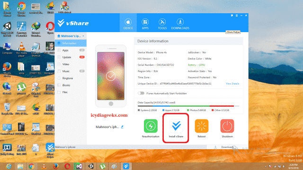303x170 pixels.
Task: Open the vShare title bar menu icon
Action: (237, 16)
